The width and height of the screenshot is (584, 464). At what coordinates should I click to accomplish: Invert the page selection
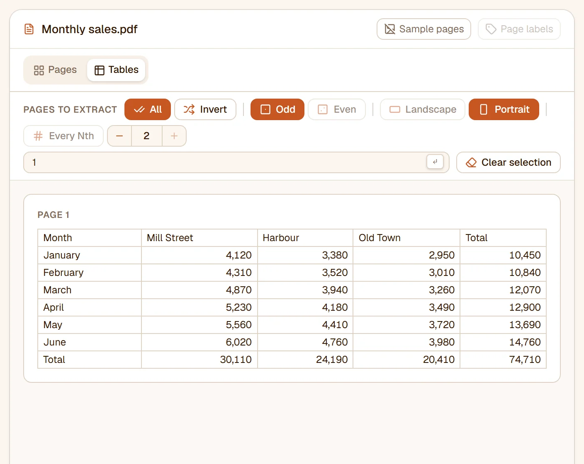(205, 109)
